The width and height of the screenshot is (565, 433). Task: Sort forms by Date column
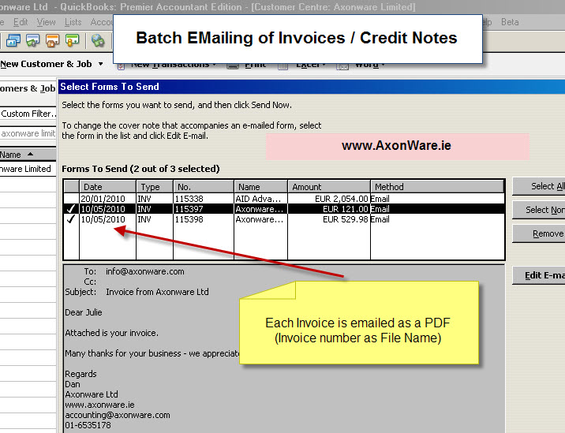coord(108,187)
